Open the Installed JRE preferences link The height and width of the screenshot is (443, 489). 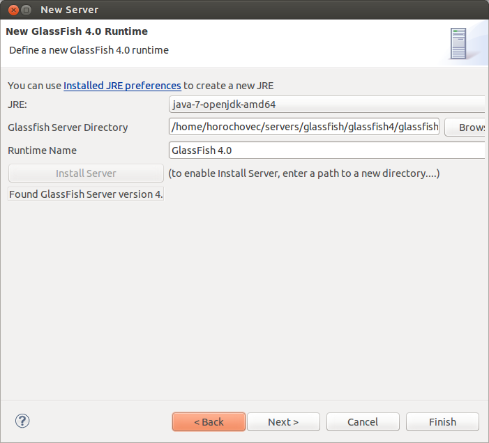(122, 86)
